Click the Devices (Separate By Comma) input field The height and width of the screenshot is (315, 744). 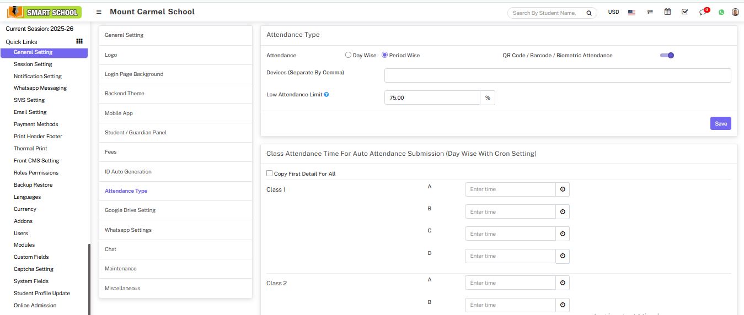click(558, 75)
